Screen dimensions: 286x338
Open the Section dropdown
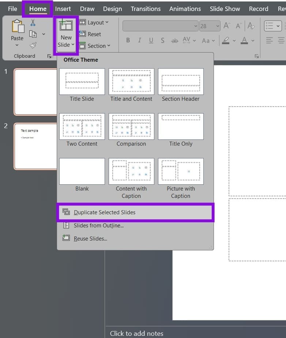pyautogui.click(x=95, y=46)
